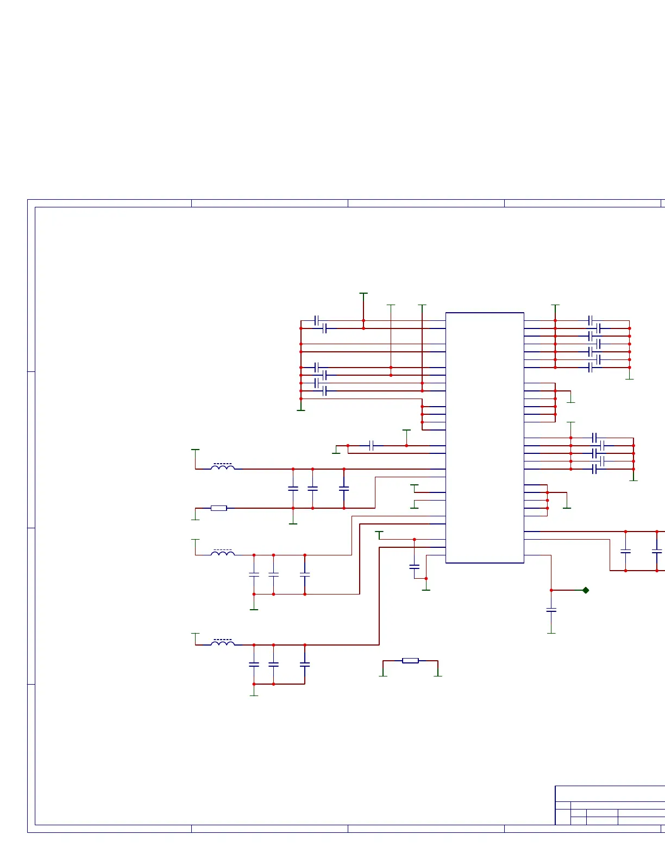The height and width of the screenshot is (860, 665).
Task: Select the bottommost inductor symbol
Action: (x=223, y=642)
